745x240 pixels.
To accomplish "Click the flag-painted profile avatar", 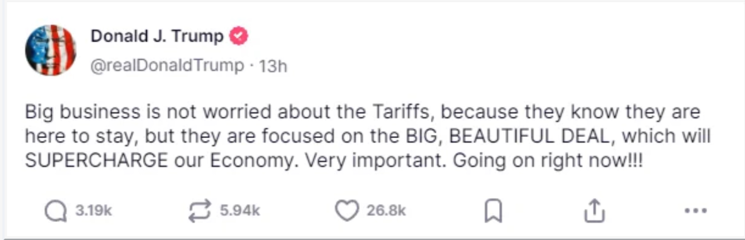I will coord(50,50).
